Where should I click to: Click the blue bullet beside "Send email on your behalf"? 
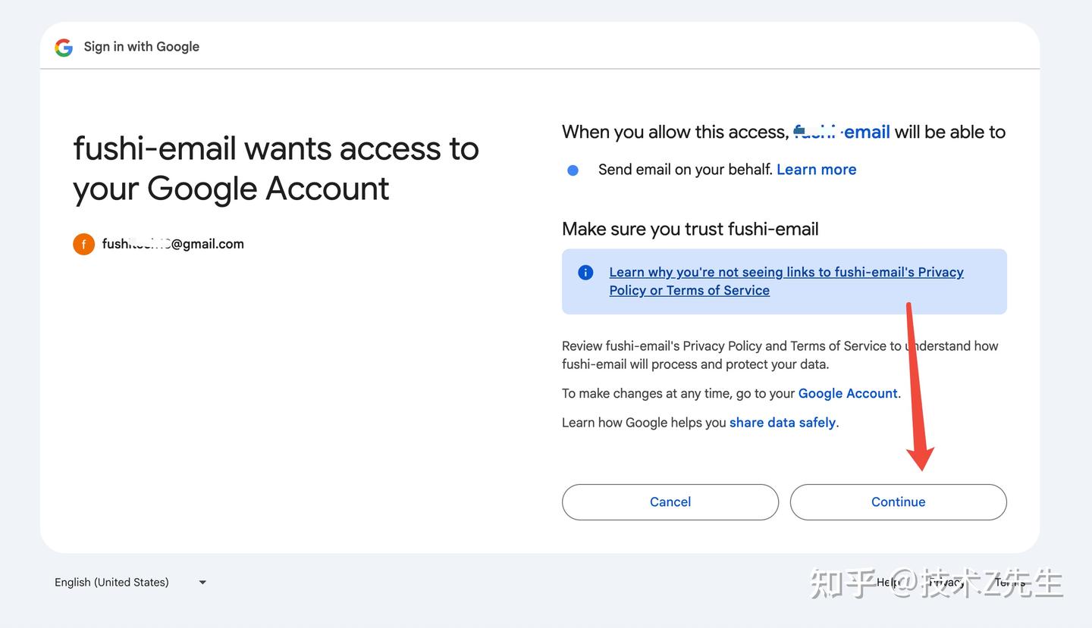coord(572,170)
